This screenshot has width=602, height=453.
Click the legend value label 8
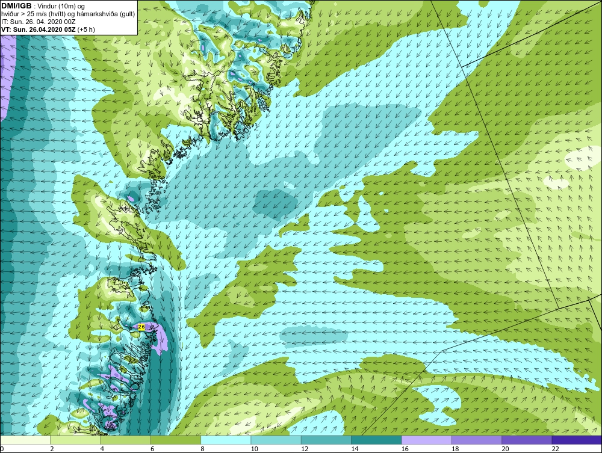tap(203, 449)
